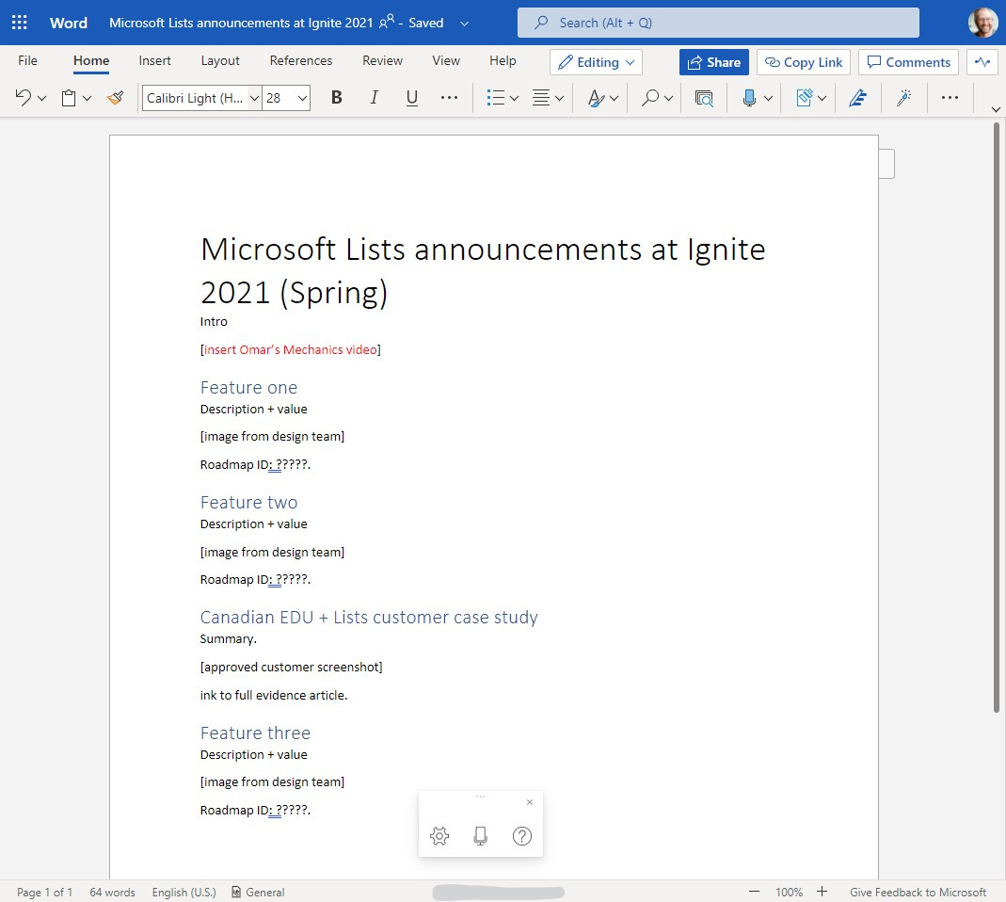Click the Find magnifier icon
1006x902 pixels.
coord(650,98)
